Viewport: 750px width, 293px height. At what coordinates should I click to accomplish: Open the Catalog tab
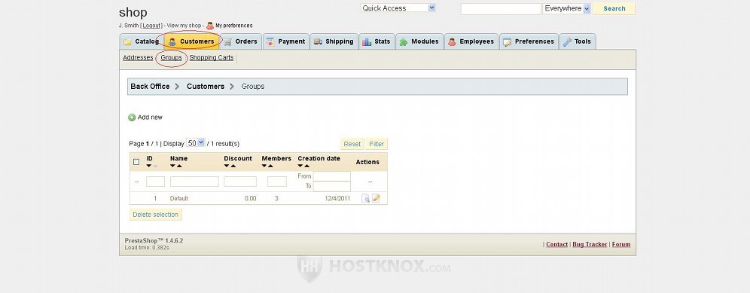point(142,41)
